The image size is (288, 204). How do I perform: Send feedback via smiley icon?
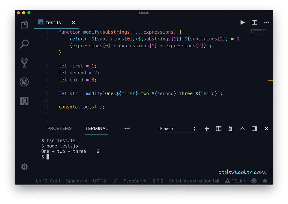254,181
